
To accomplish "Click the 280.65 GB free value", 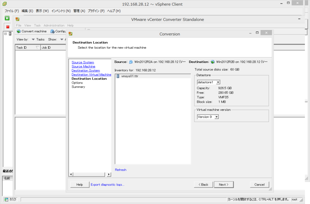I will coord(226,93).
